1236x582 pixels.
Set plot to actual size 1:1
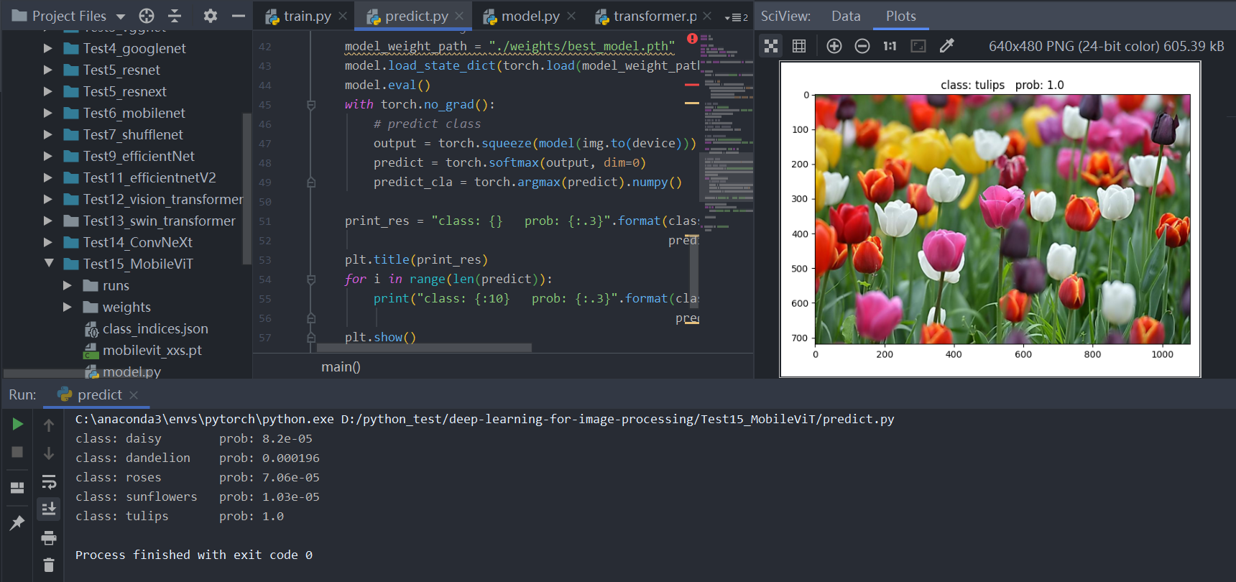tap(890, 46)
